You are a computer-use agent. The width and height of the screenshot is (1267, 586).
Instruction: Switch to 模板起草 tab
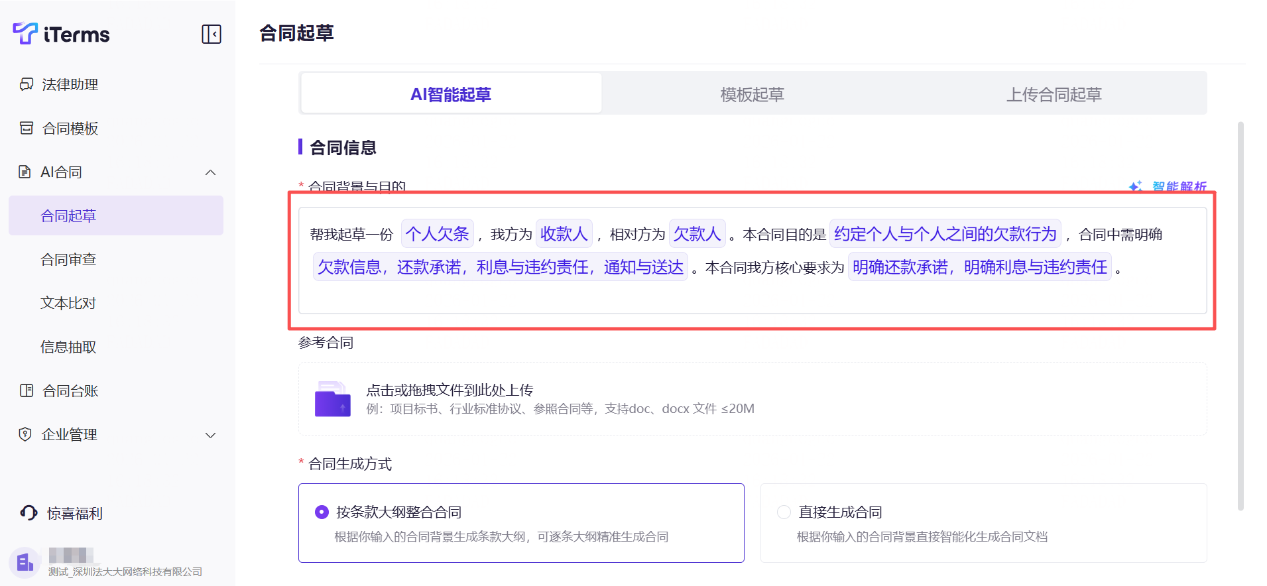click(x=752, y=94)
